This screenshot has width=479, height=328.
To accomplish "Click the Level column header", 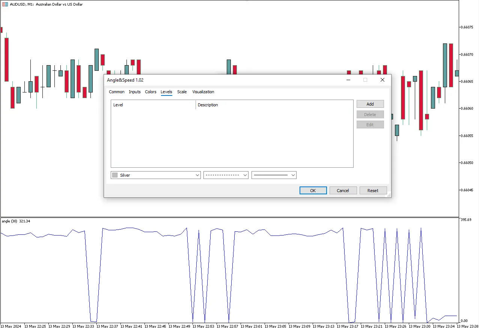I will click(153, 105).
